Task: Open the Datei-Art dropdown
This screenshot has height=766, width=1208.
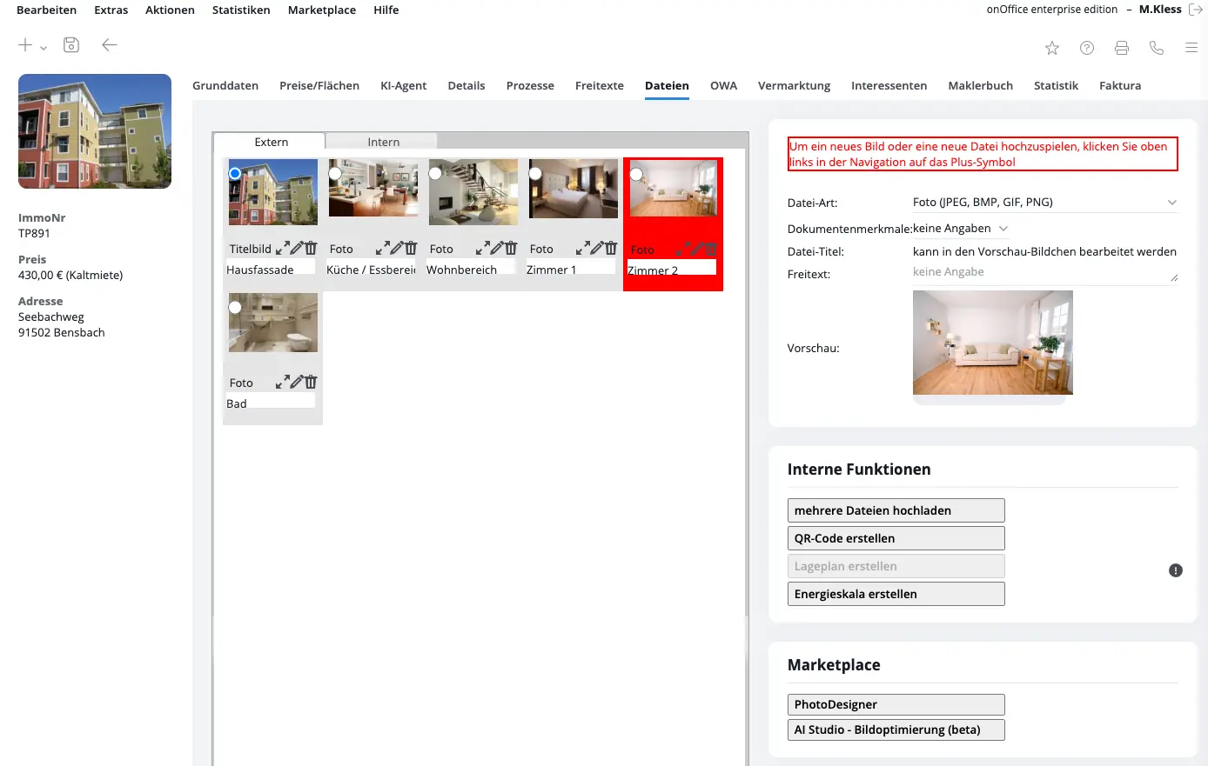Action: tap(1172, 202)
